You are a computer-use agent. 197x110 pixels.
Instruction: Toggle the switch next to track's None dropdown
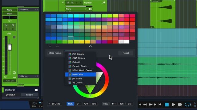[x=90, y=9]
